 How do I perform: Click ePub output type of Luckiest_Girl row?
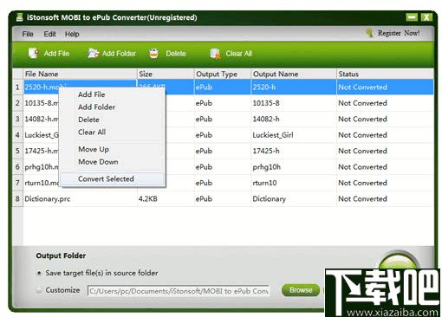point(204,135)
